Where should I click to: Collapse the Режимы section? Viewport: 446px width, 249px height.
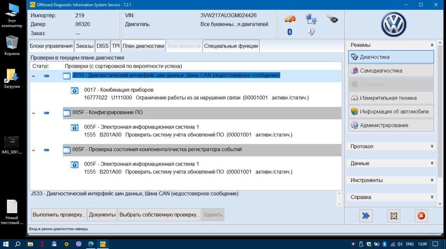click(x=432, y=45)
